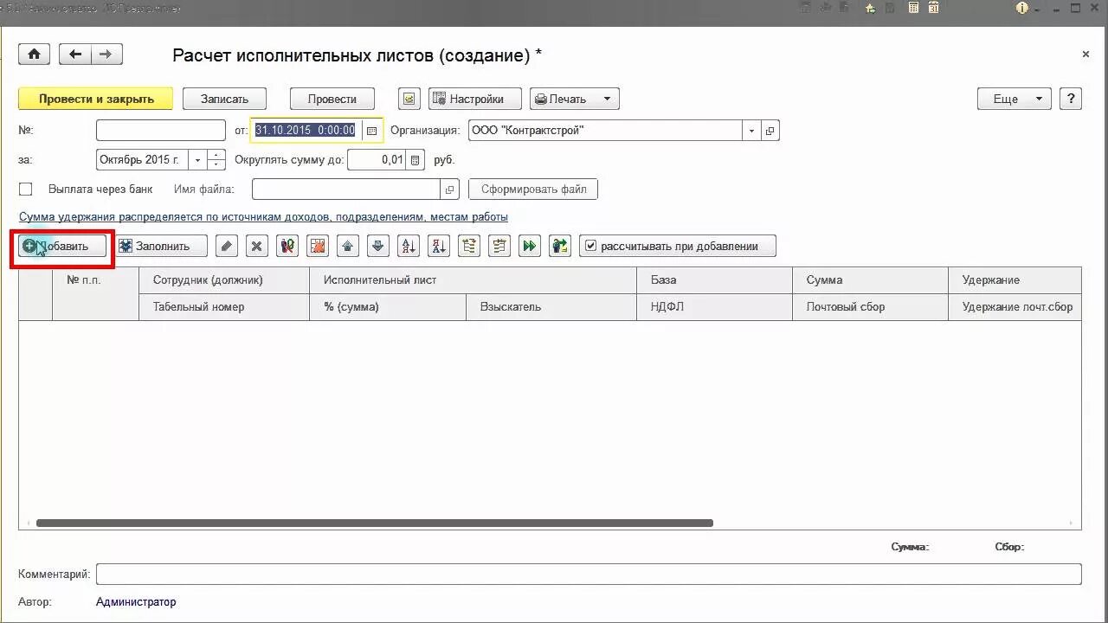The width and height of the screenshot is (1108, 623).
Task: Click the Провести button
Action: [332, 99]
